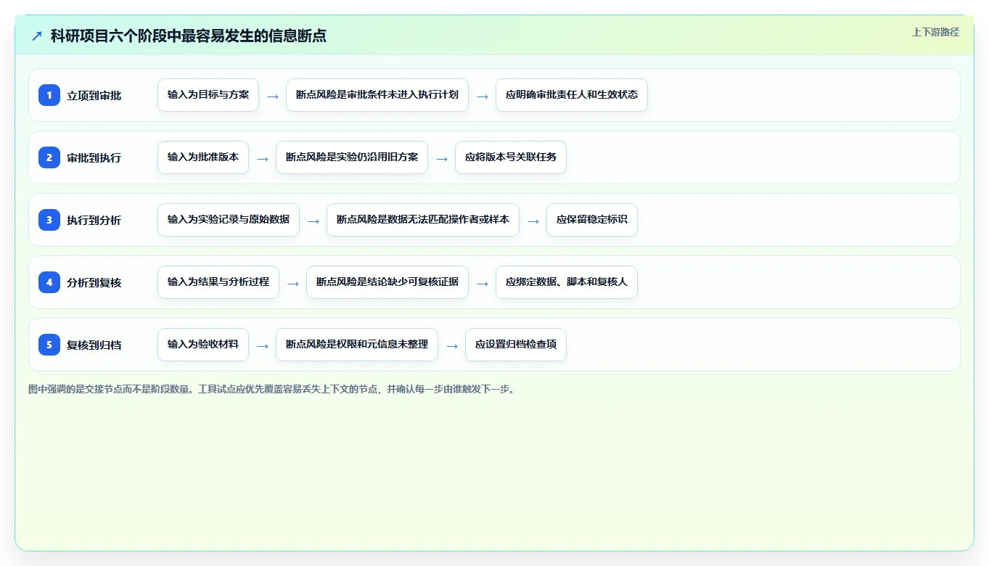Click arrow after 输入为批准版本
This screenshot has width=989, height=566.
[263, 158]
